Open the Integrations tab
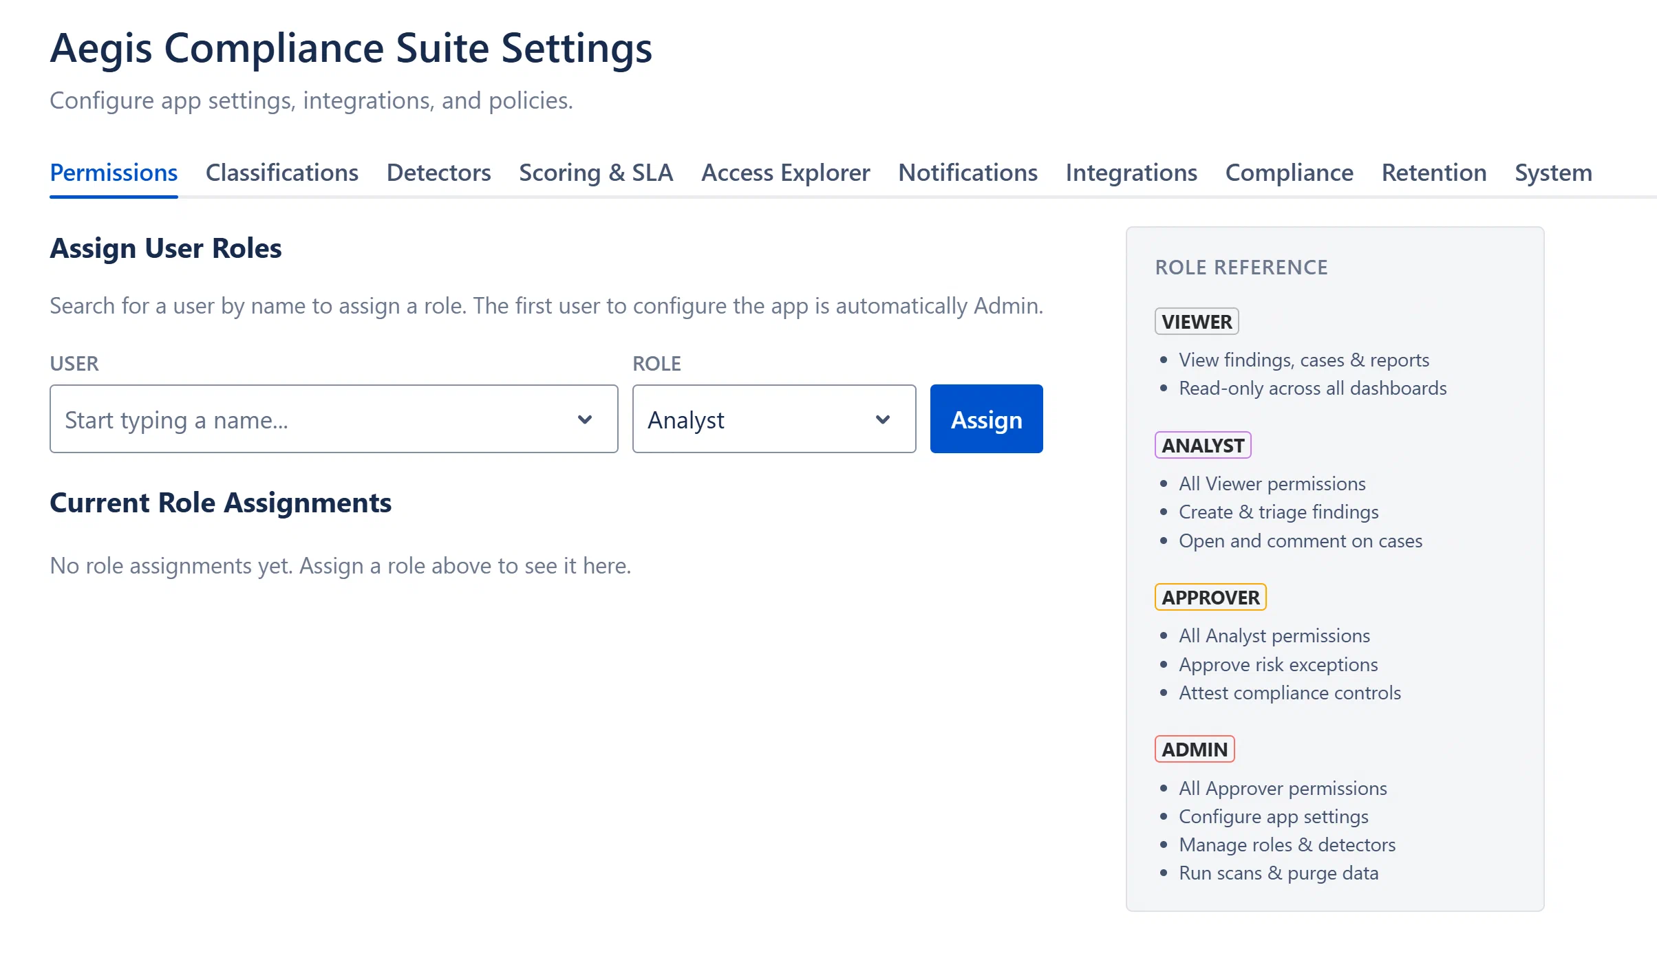 [1131, 173]
